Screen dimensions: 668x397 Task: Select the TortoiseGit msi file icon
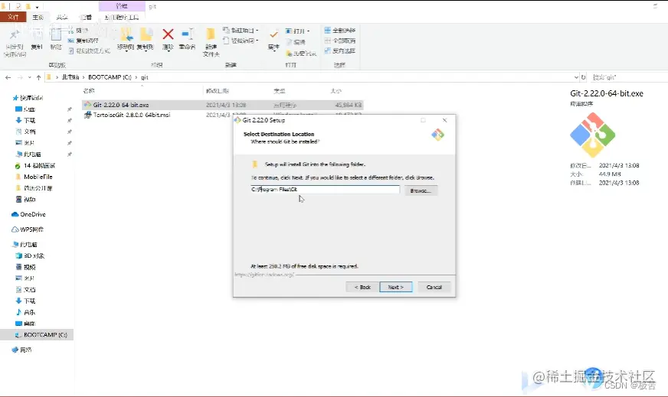88,115
